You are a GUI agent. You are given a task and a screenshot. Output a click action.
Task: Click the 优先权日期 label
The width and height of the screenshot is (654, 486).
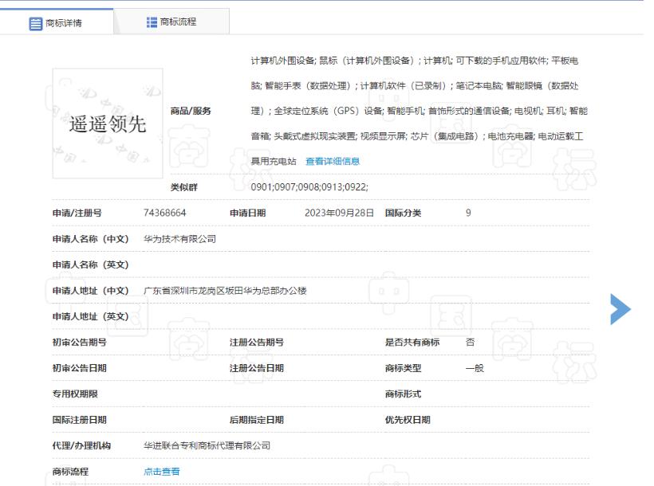tap(408, 420)
